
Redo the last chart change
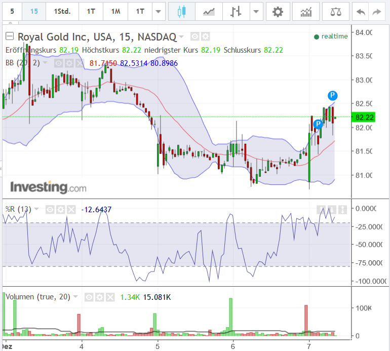tap(377, 12)
